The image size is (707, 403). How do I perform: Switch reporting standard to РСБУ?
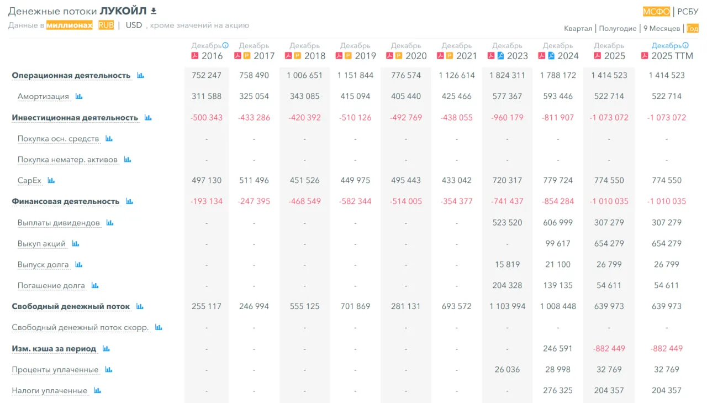688,12
